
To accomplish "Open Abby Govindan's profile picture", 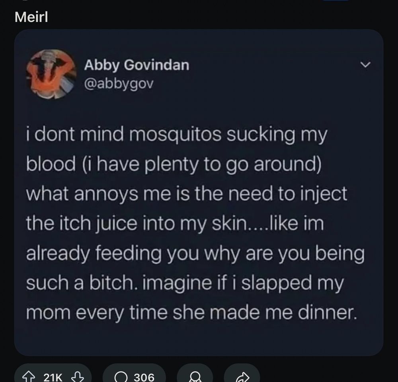I will 52,74.
